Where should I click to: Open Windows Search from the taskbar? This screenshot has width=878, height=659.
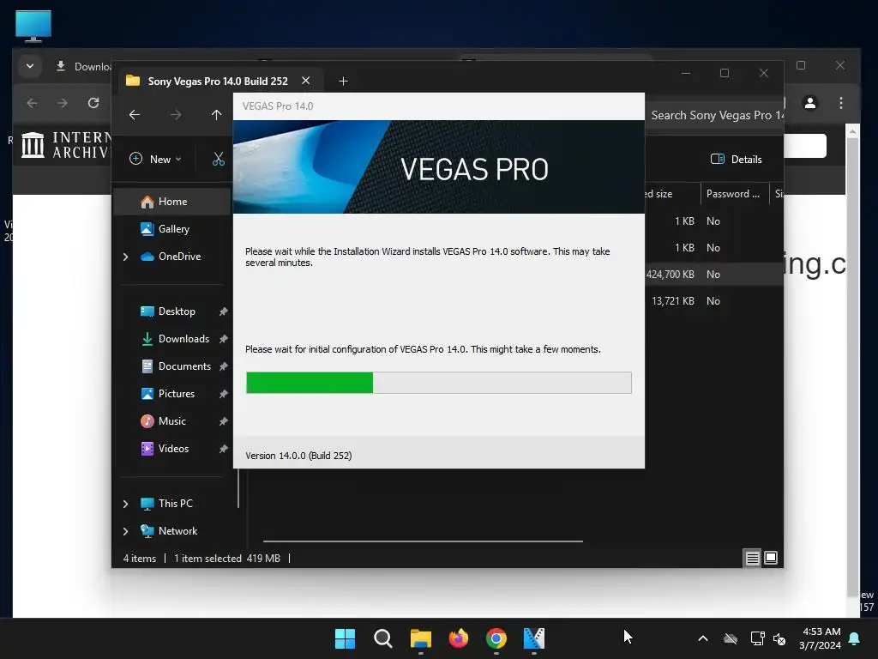383,638
